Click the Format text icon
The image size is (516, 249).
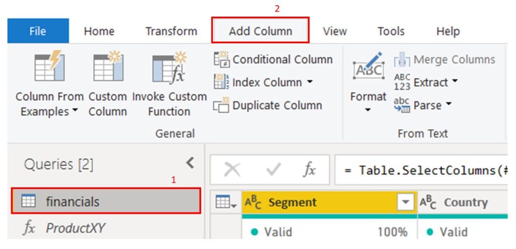[368, 68]
